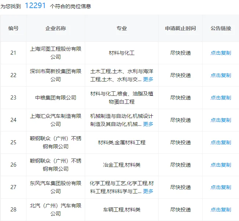Click 尽快投递 deadline in row 23
The width and height of the screenshot is (239, 221).
tap(180, 98)
